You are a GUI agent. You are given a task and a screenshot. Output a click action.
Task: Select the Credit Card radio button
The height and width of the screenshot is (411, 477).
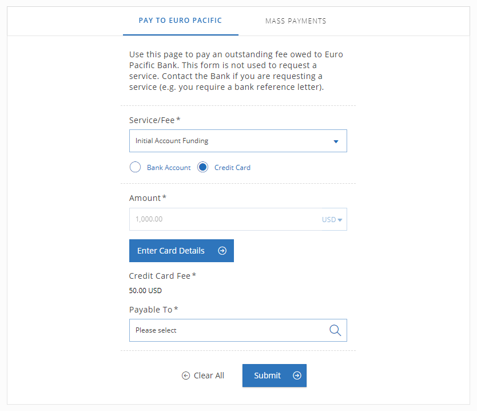tap(202, 167)
